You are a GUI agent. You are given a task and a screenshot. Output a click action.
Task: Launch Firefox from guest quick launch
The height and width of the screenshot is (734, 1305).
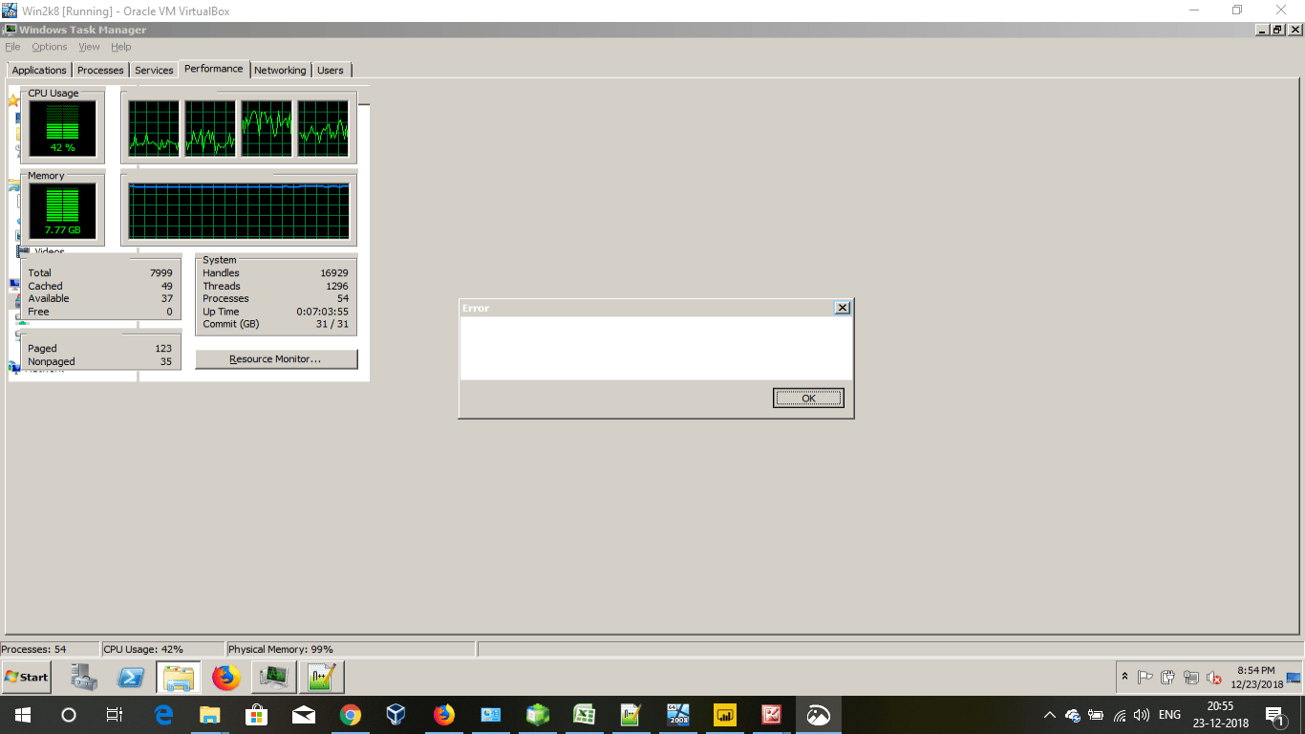tap(226, 677)
